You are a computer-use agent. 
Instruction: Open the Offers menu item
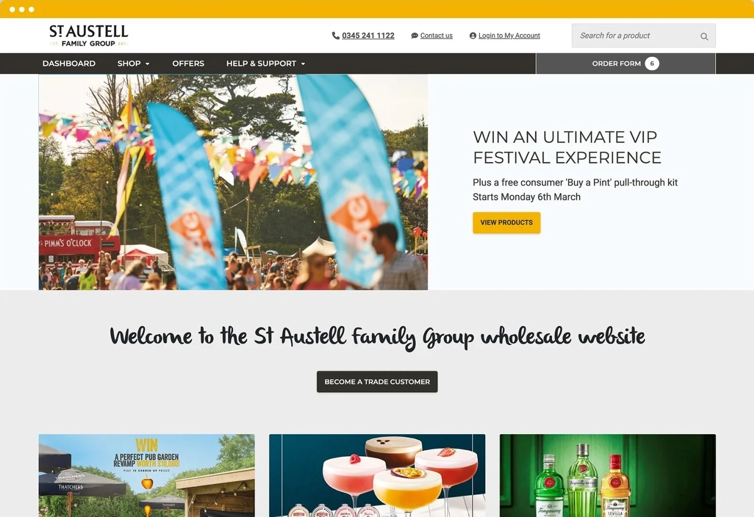(188, 63)
